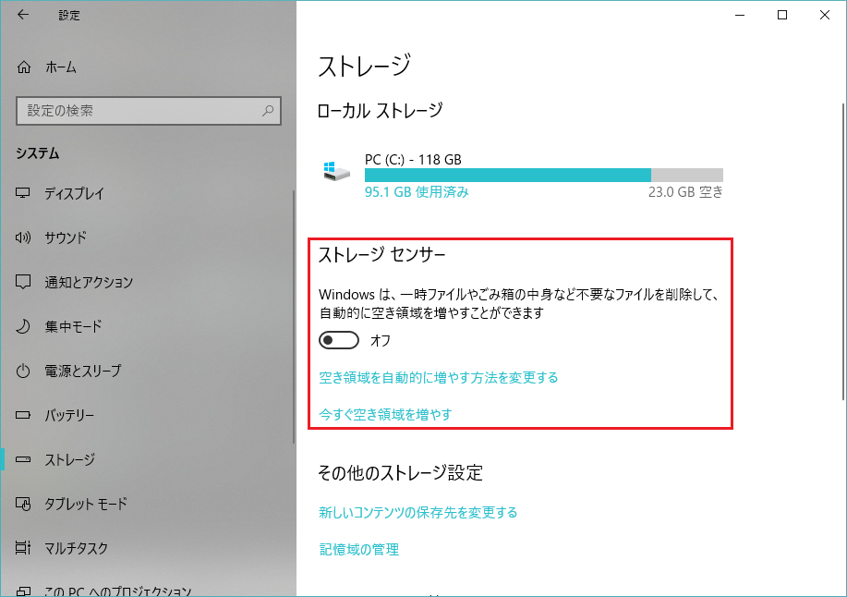This screenshot has height=597, width=847.
Task: Click the magnifier icon in search box
Action: point(268,111)
